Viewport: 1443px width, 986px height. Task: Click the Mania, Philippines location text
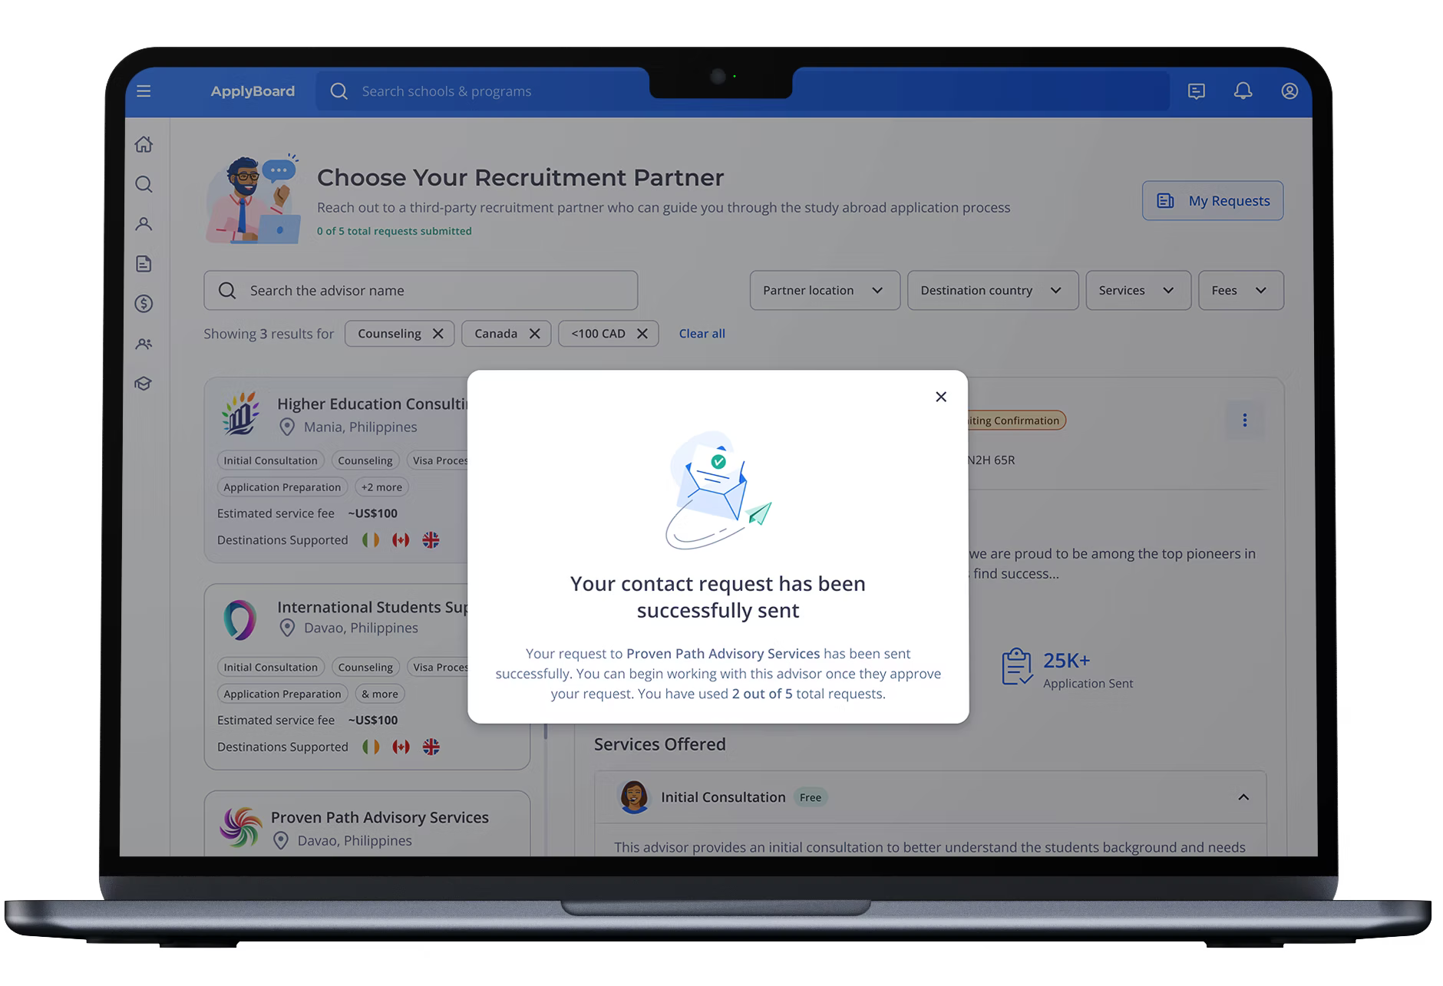(360, 427)
